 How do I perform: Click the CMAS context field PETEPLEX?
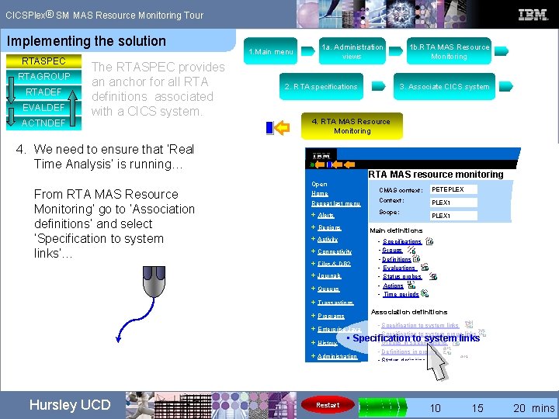(453, 189)
